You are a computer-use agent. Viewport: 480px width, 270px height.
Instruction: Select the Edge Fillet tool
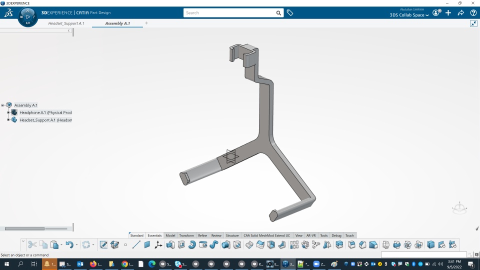click(x=351, y=244)
